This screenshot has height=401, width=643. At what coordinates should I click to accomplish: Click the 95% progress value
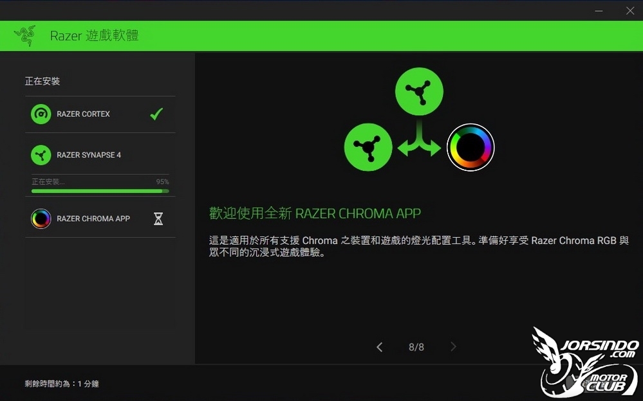coord(162,182)
